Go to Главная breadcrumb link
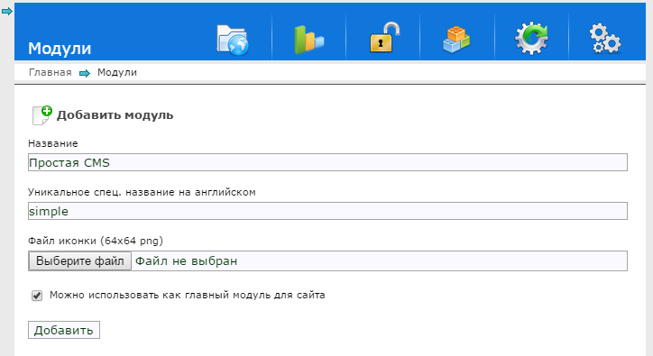The width and height of the screenshot is (653, 356). click(x=50, y=72)
